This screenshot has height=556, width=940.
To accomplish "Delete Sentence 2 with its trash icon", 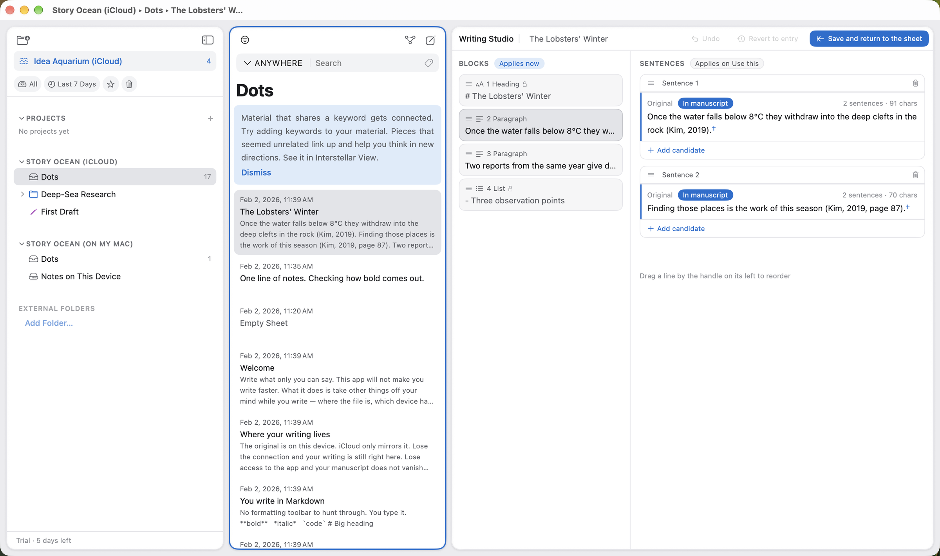I will [x=915, y=175].
